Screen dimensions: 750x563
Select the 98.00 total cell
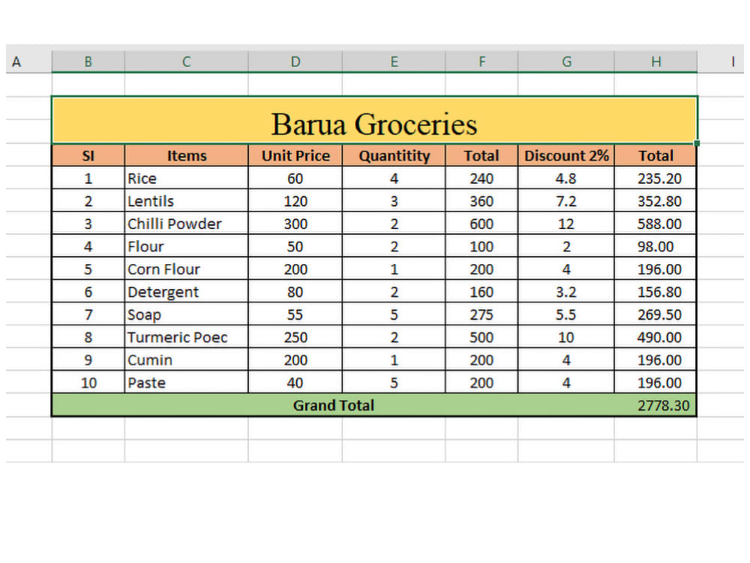[x=655, y=246]
